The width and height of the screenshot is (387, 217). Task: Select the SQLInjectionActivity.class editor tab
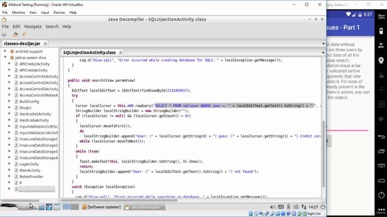click(x=89, y=52)
